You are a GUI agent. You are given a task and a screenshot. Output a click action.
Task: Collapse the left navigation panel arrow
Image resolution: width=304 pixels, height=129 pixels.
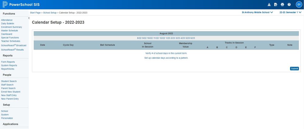[x=29, y=18]
